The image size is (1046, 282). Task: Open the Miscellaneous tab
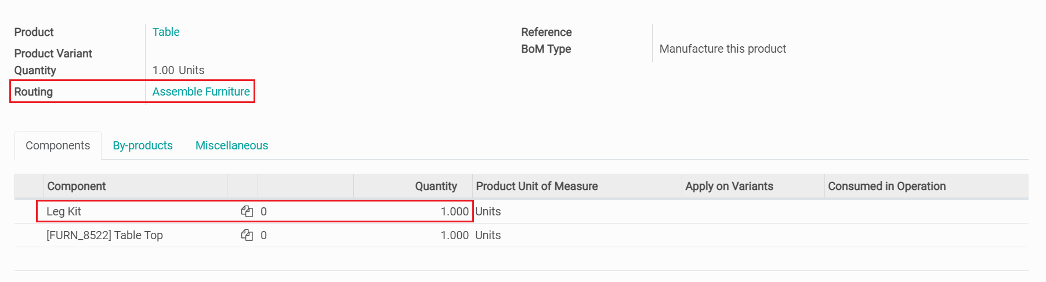(x=231, y=145)
